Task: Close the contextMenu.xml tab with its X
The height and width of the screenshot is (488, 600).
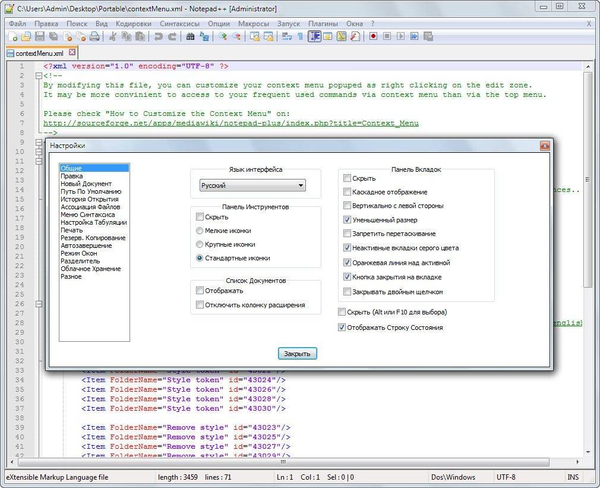Action: coord(72,52)
